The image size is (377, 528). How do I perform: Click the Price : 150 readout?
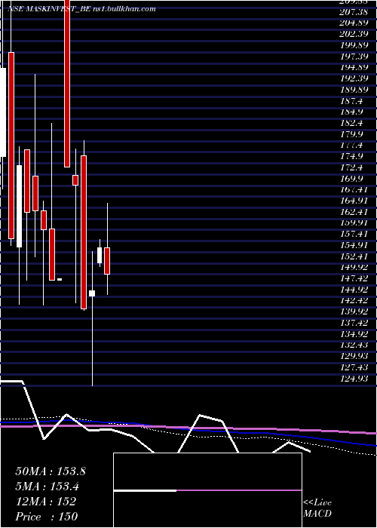tap(47, 516)
